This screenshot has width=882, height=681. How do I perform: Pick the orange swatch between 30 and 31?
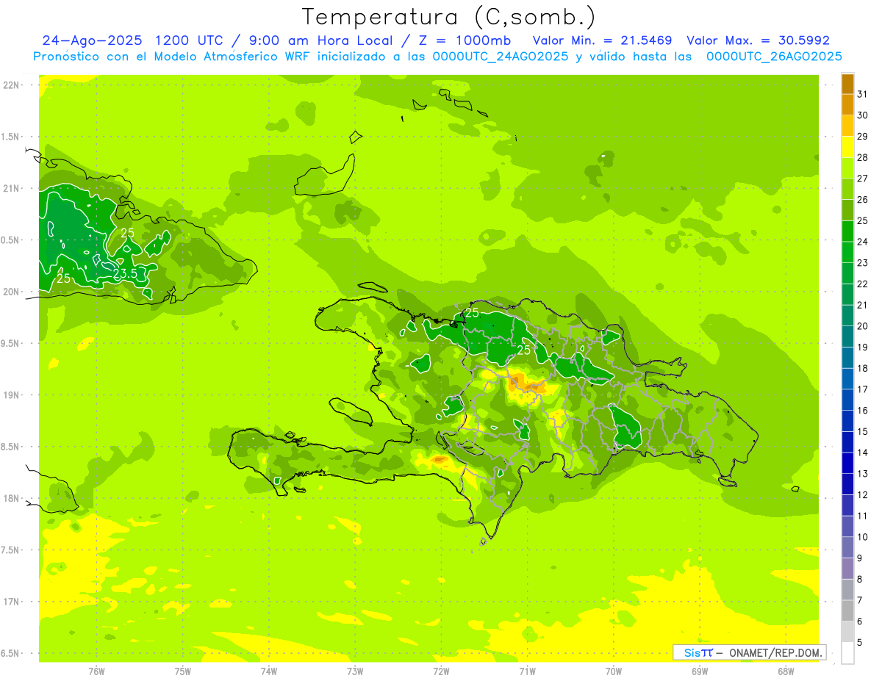click(x=847, y=104)
